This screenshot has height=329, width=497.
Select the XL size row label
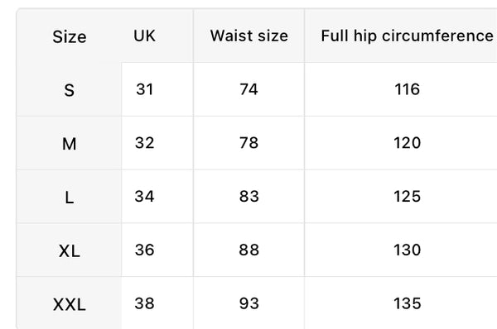tap(69, 250)
